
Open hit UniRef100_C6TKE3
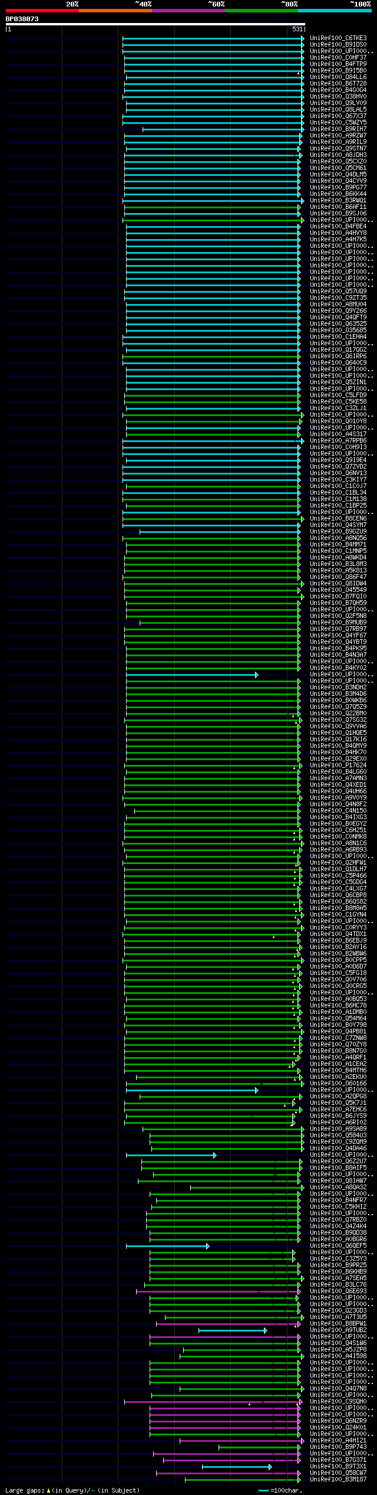[338, 38]
